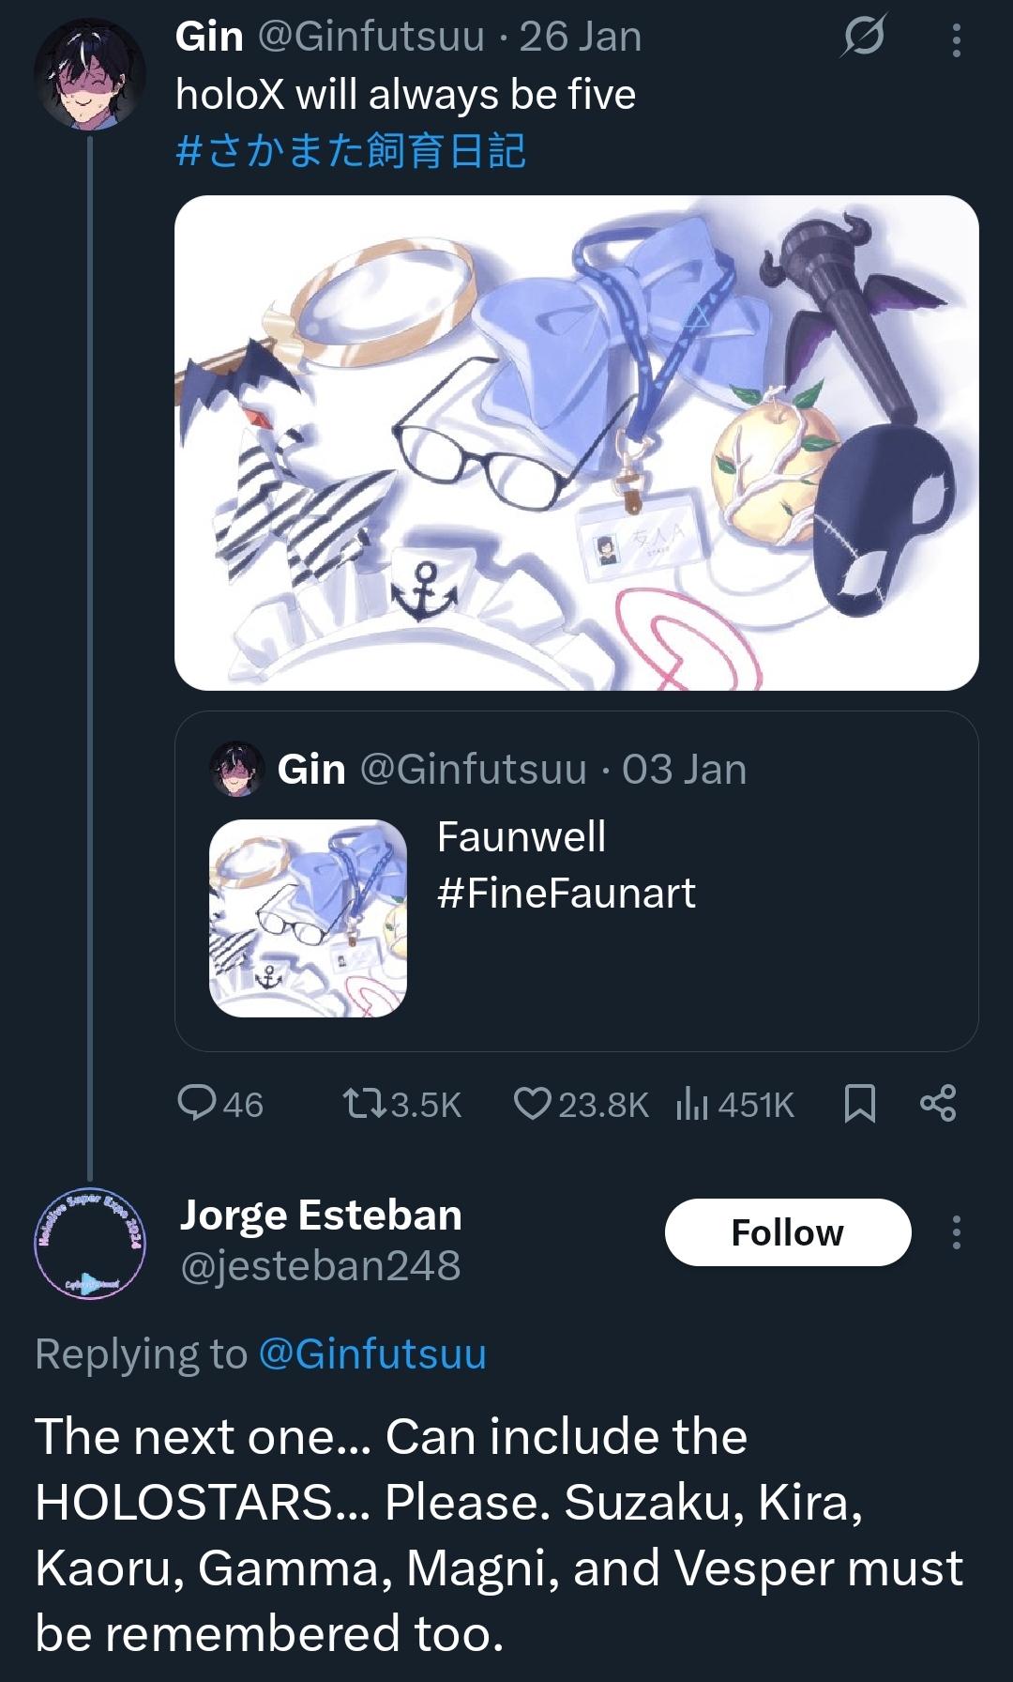
Task: Open Gin's profile picture
Action: coord(89,75)
